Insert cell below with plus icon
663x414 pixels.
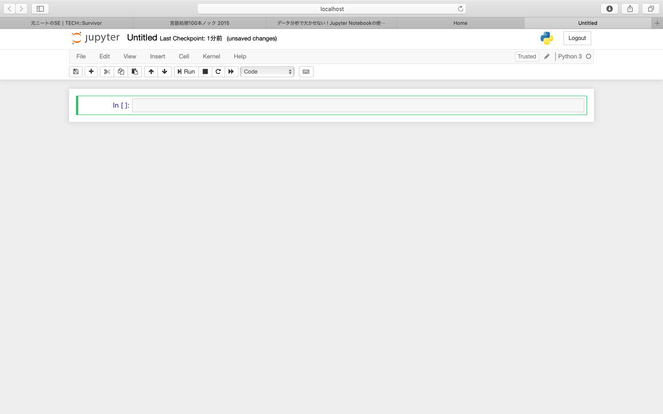point(91,72)
